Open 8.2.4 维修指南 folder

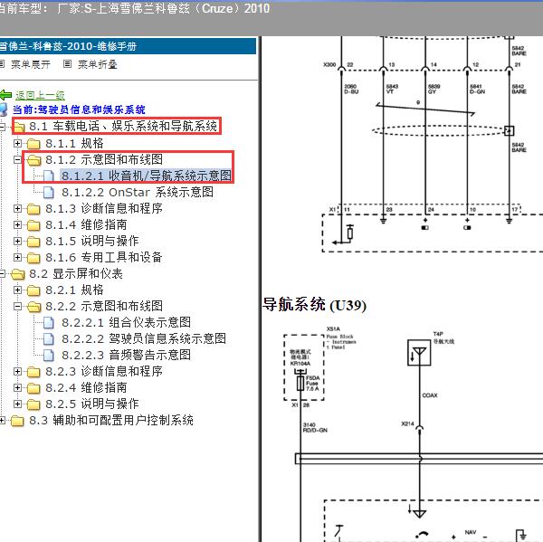pyautogui.click(x=86, y=387)
